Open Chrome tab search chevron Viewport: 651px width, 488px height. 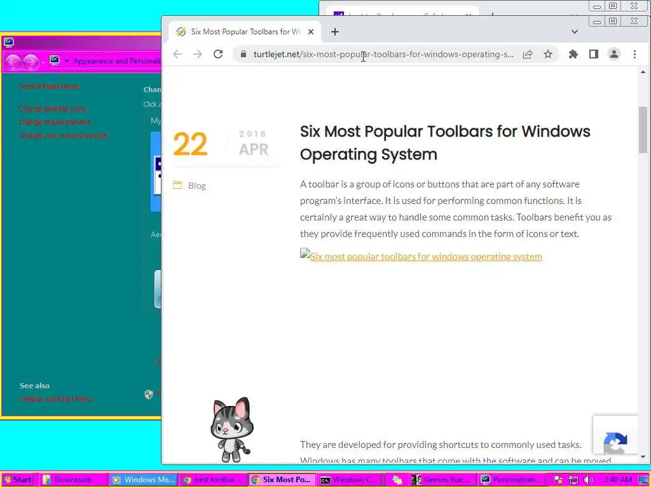click(575, 32)
